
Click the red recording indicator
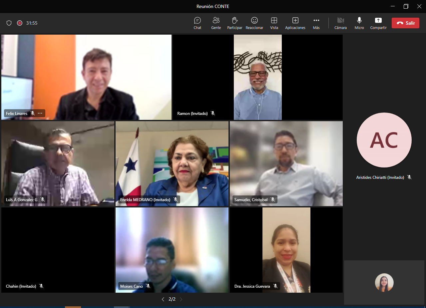tap(20, 23)
